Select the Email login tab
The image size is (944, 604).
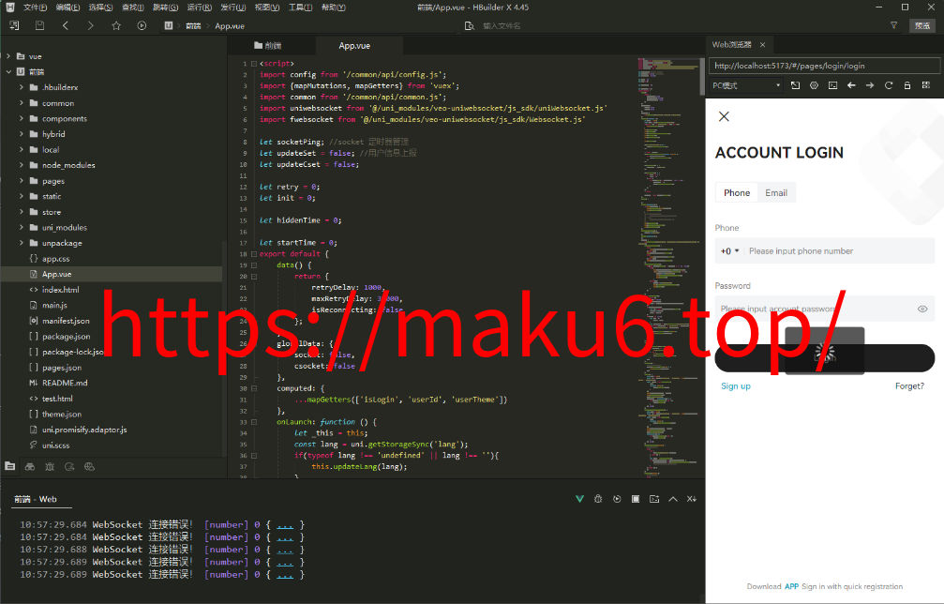coord(776,192)
